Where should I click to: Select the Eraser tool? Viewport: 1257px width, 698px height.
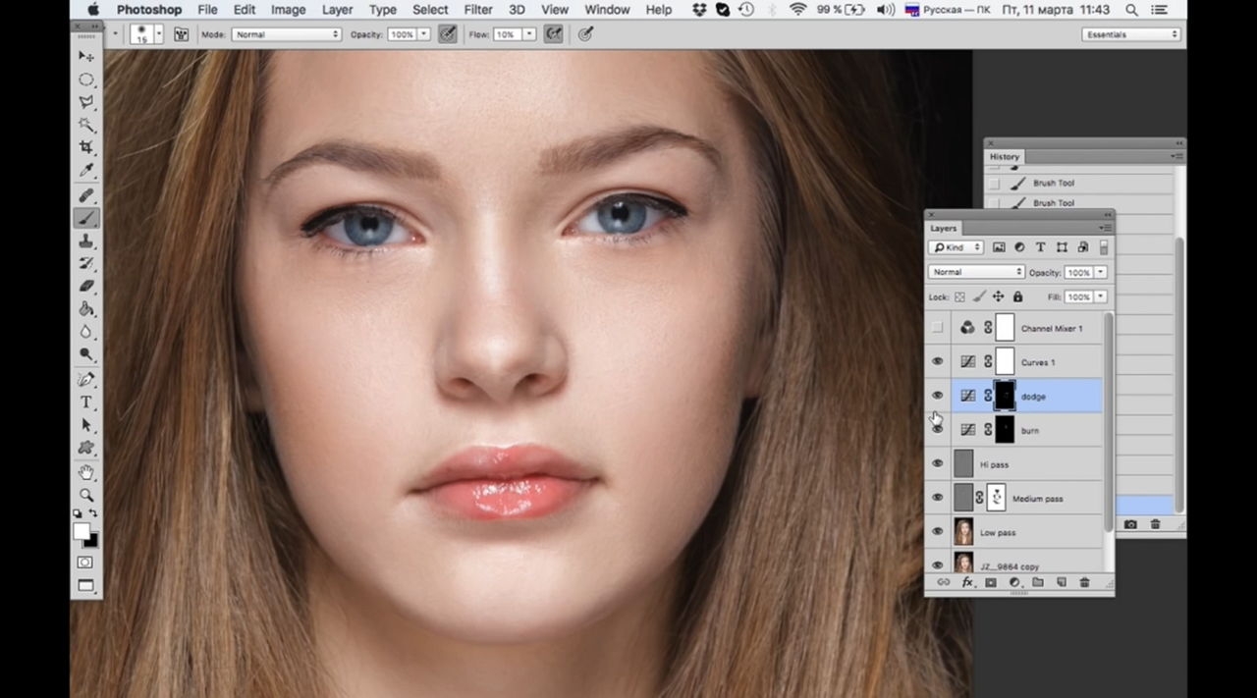click(x=86, y=286)
